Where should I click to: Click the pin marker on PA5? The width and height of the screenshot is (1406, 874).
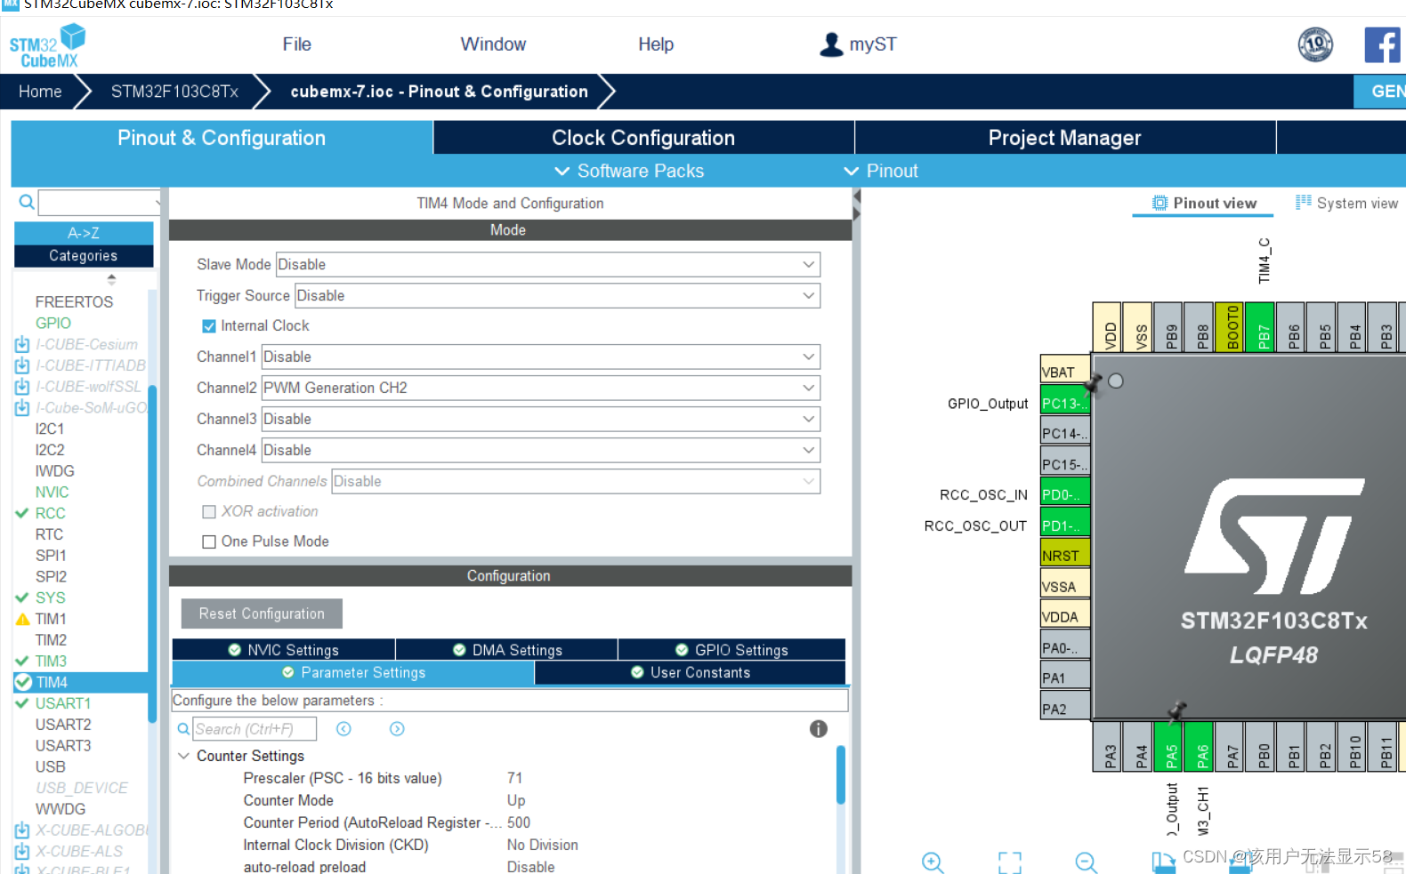pyautogui.click(x=1176, y=710)
